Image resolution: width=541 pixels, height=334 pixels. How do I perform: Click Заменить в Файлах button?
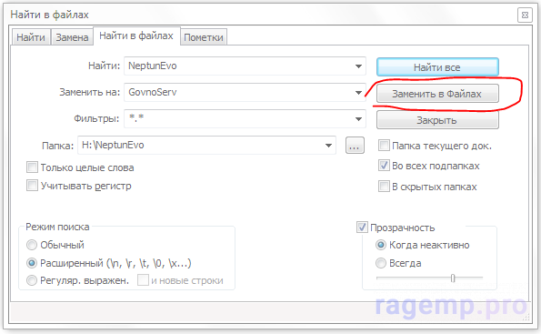pyautogui.click(x=437, y=94)
